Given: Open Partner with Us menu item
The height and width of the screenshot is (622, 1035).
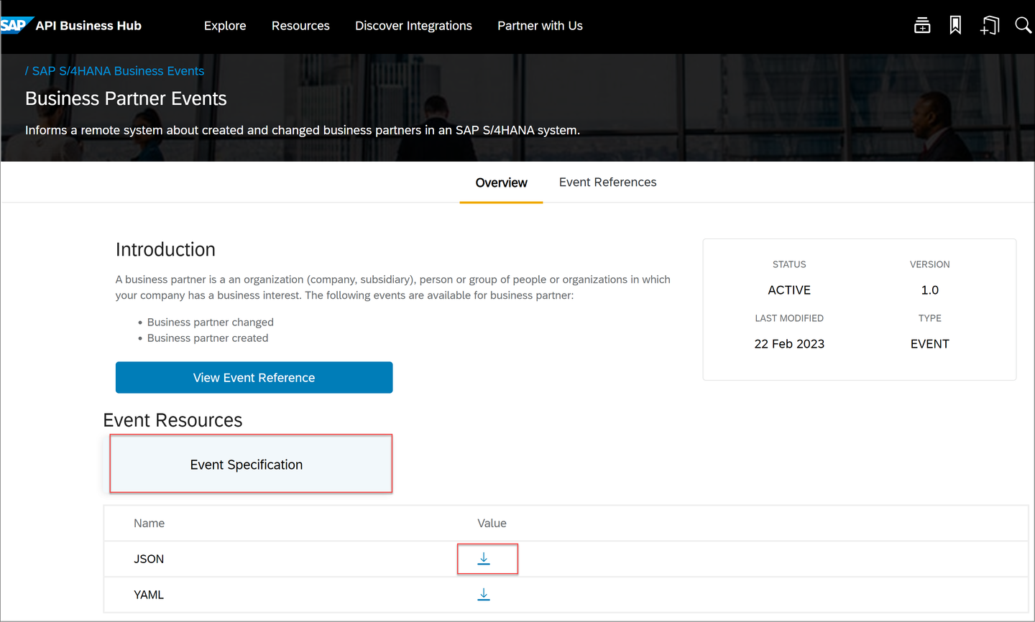Looking at the screenshot, I should (x=540, y=26).
